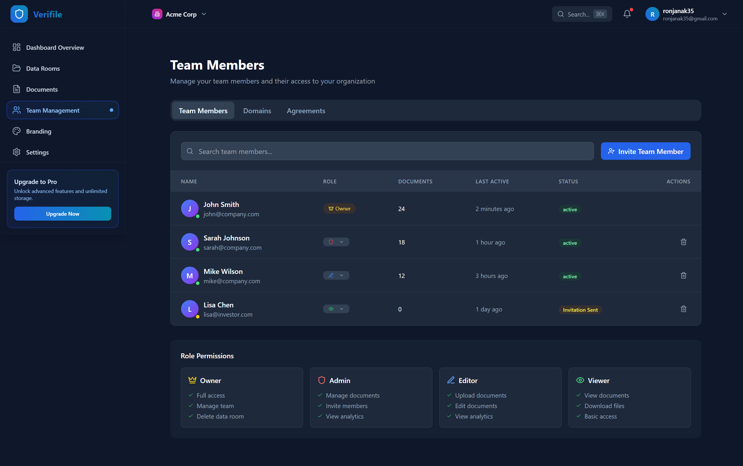
Task: Click John Smith's avatar circle
Action: point(189,209)
